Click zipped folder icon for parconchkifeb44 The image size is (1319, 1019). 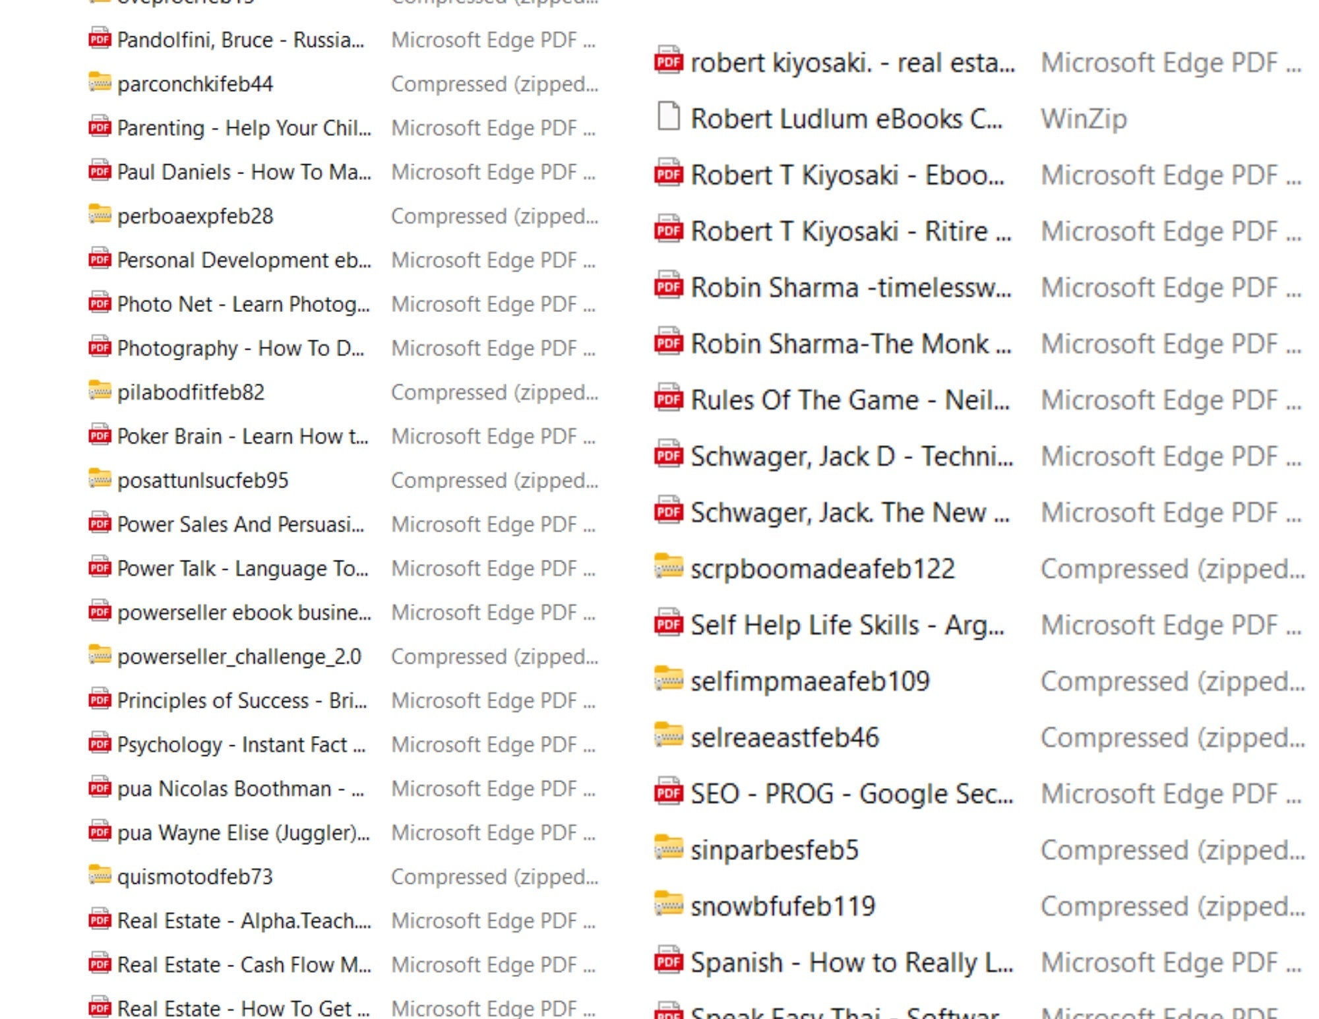click(x=100, y=83)
